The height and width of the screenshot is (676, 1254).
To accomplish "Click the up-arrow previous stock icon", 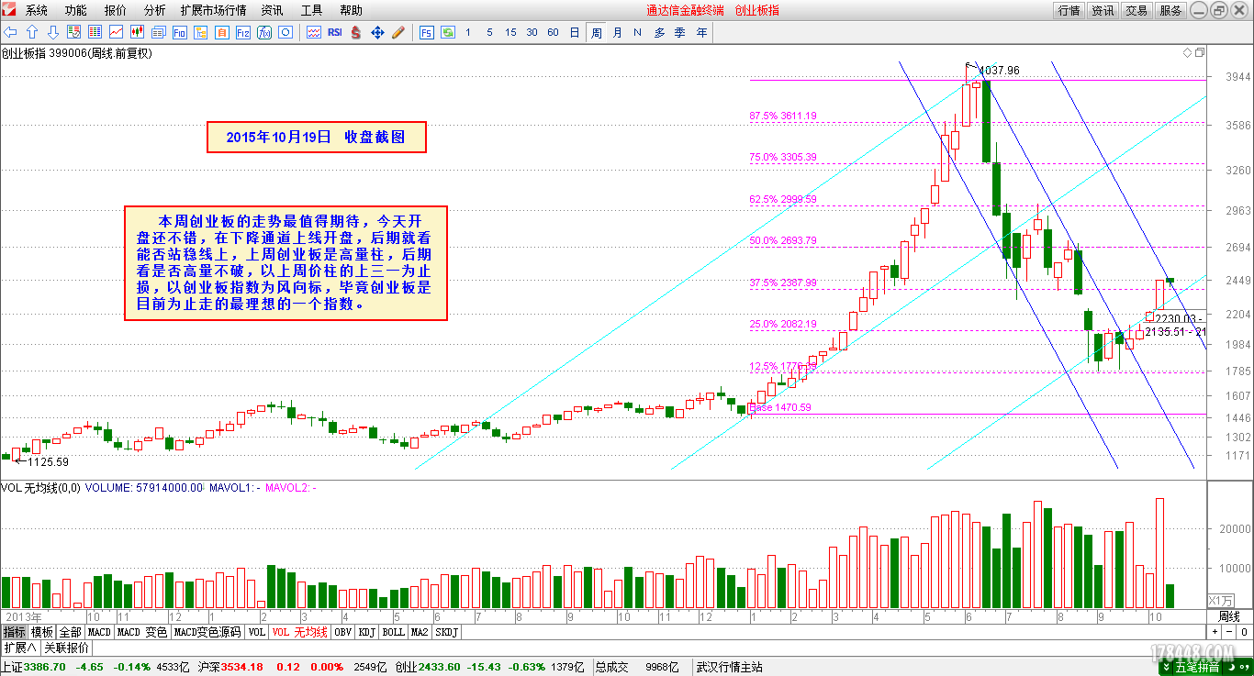I will click(31, 32).
